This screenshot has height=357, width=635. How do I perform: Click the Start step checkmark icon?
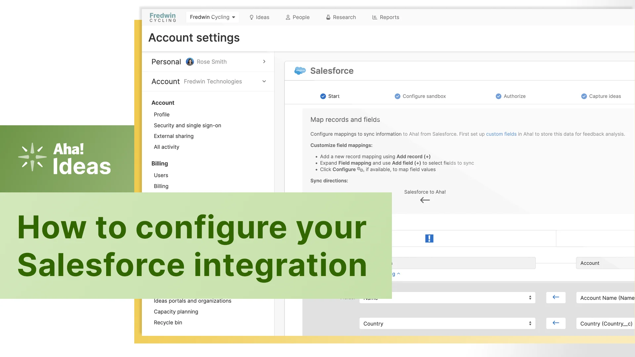[x=323, y=96]
